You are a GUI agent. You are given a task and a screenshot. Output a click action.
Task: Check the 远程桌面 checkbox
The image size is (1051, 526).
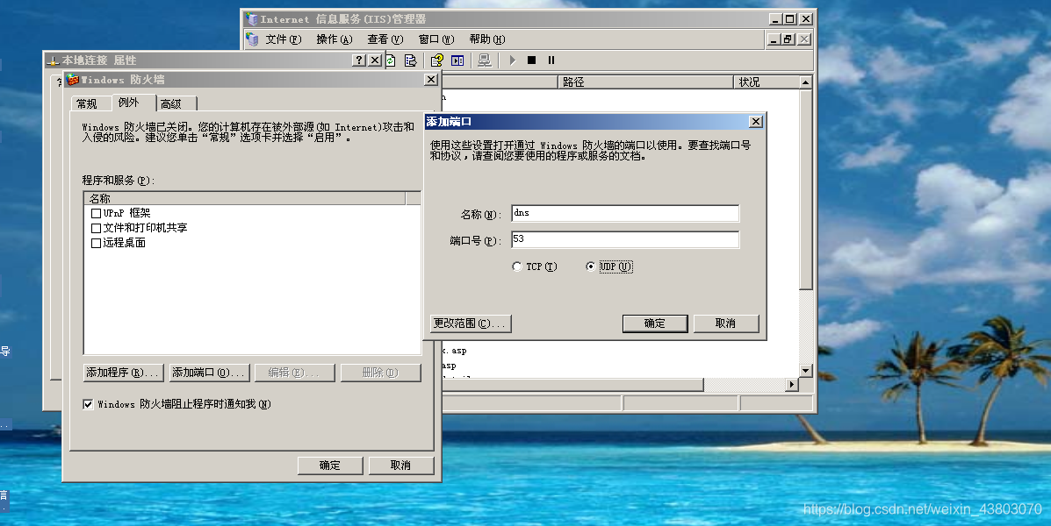tap(96, 243)
